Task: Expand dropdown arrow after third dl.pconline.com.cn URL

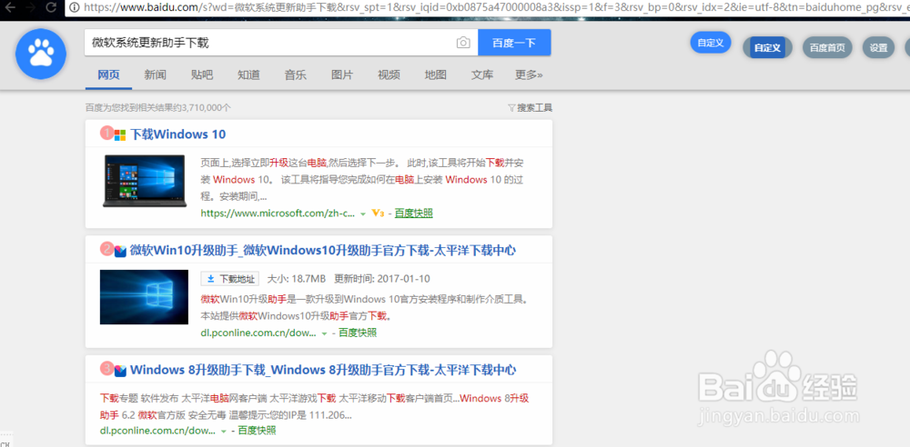Action: [224, 431]
